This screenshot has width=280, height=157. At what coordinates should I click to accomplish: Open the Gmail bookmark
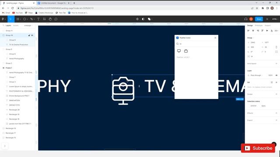click(6, 13)
